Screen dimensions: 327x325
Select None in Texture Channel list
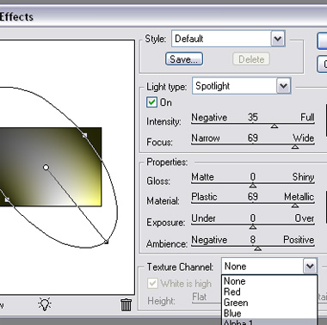click(269, 281)
